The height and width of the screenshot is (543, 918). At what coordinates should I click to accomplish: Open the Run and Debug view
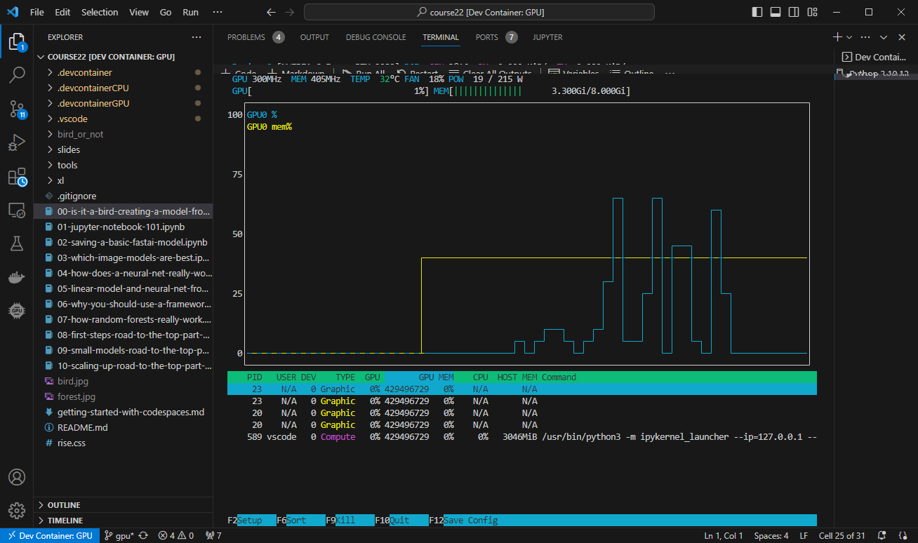[x=16, y=143]
